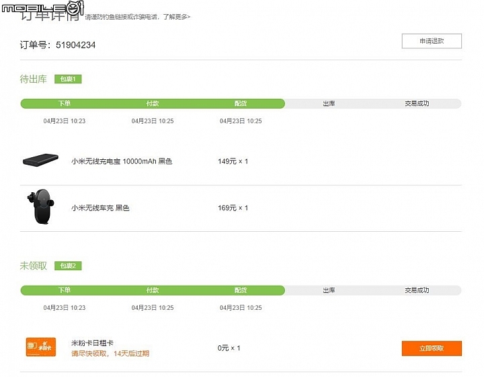Click 下单 step in package 2 progress bar
Image resolution: width=484 pixels, height=377 pixels.
pyautogui.click(x=65, y=290)
